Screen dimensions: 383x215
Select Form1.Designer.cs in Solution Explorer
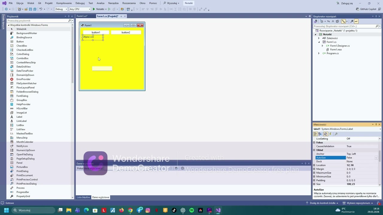[x=340, y=46]
